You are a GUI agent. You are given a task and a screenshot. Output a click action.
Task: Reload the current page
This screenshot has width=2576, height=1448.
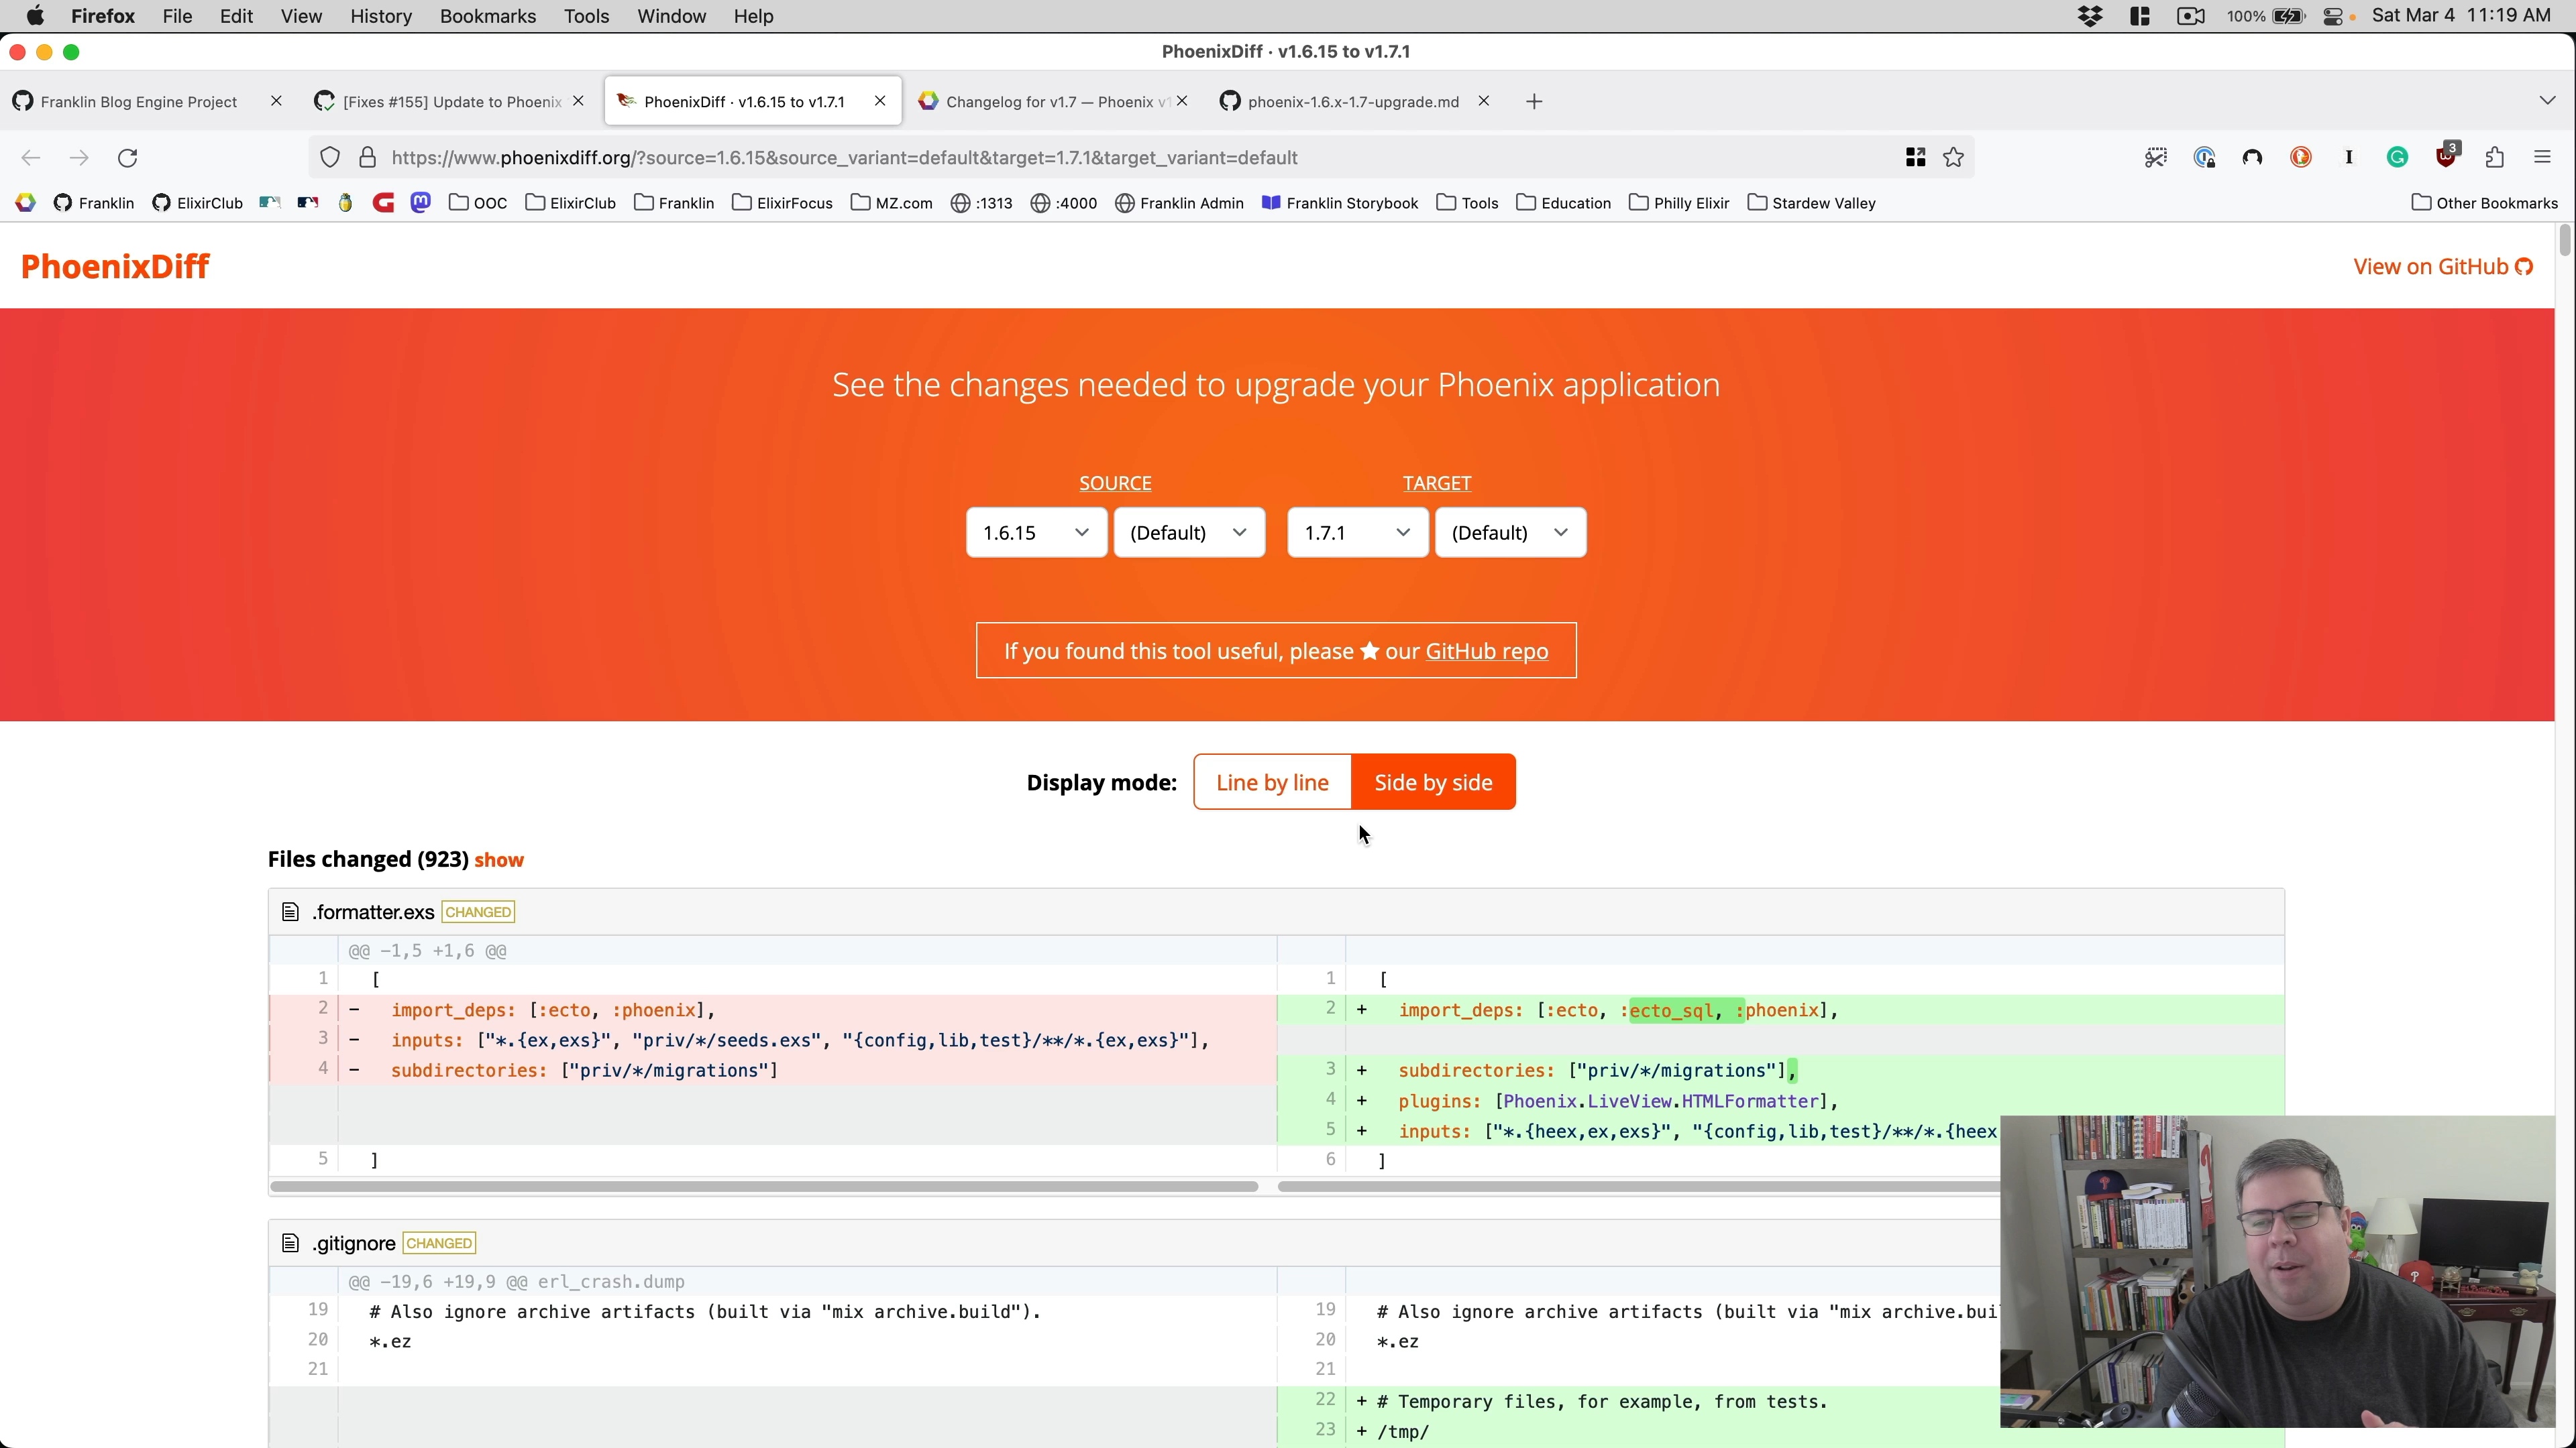[127, 158]
